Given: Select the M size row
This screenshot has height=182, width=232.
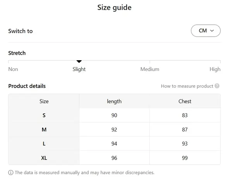Looking at the screenshot, I should (x=44, y=130).
